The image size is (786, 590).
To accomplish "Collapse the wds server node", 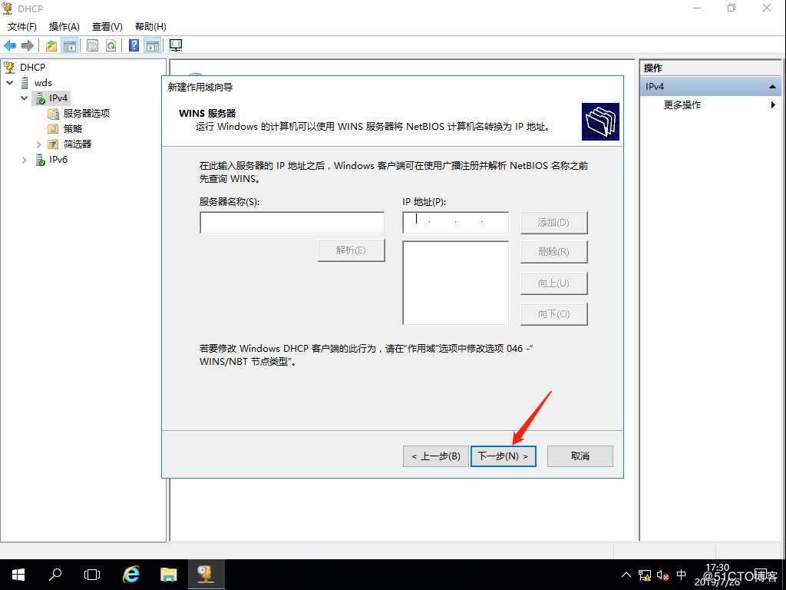I will [x=9, y=83].
